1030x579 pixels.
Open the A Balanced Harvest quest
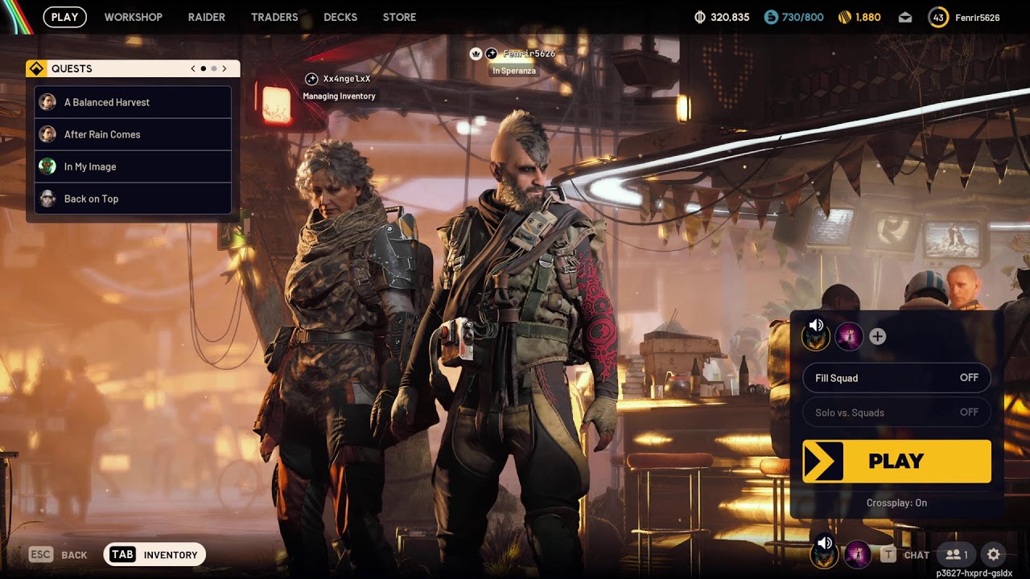click(133, 102)
